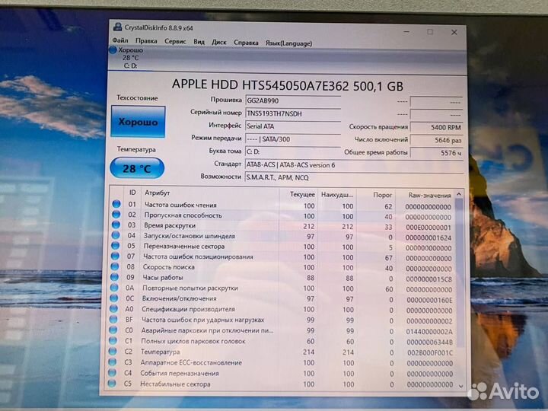548x411 pixels.
Task: Click status orb for Включения/отключения row
Action: coord(113,298)
